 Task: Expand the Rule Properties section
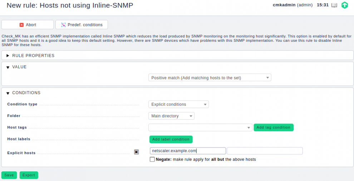(8, 55)
